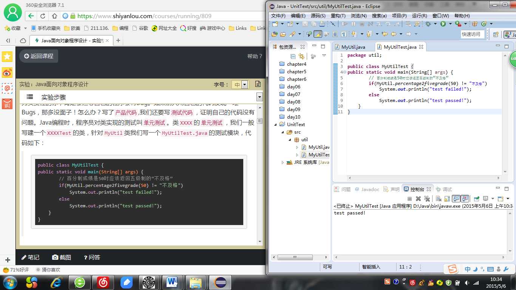Toggle Scroll Lock in the console toolbar
Viewport: 516px width, 290px height.
point(447,199)
